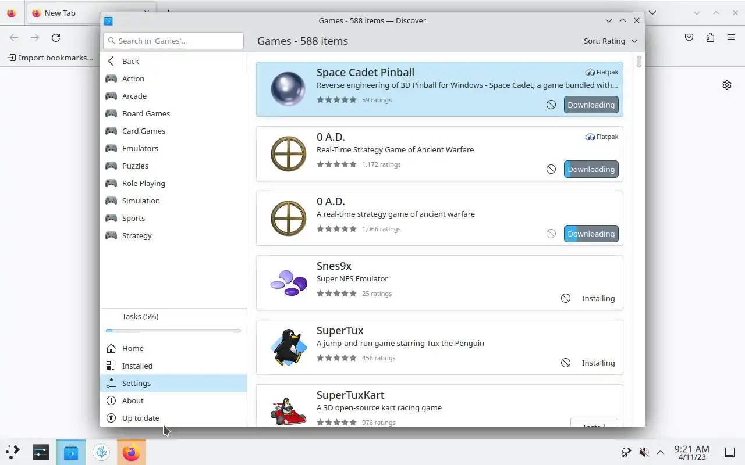Open Firefox Pocket save button
The width and height of the screenshot is (745, 465).
tap(689, 37)
